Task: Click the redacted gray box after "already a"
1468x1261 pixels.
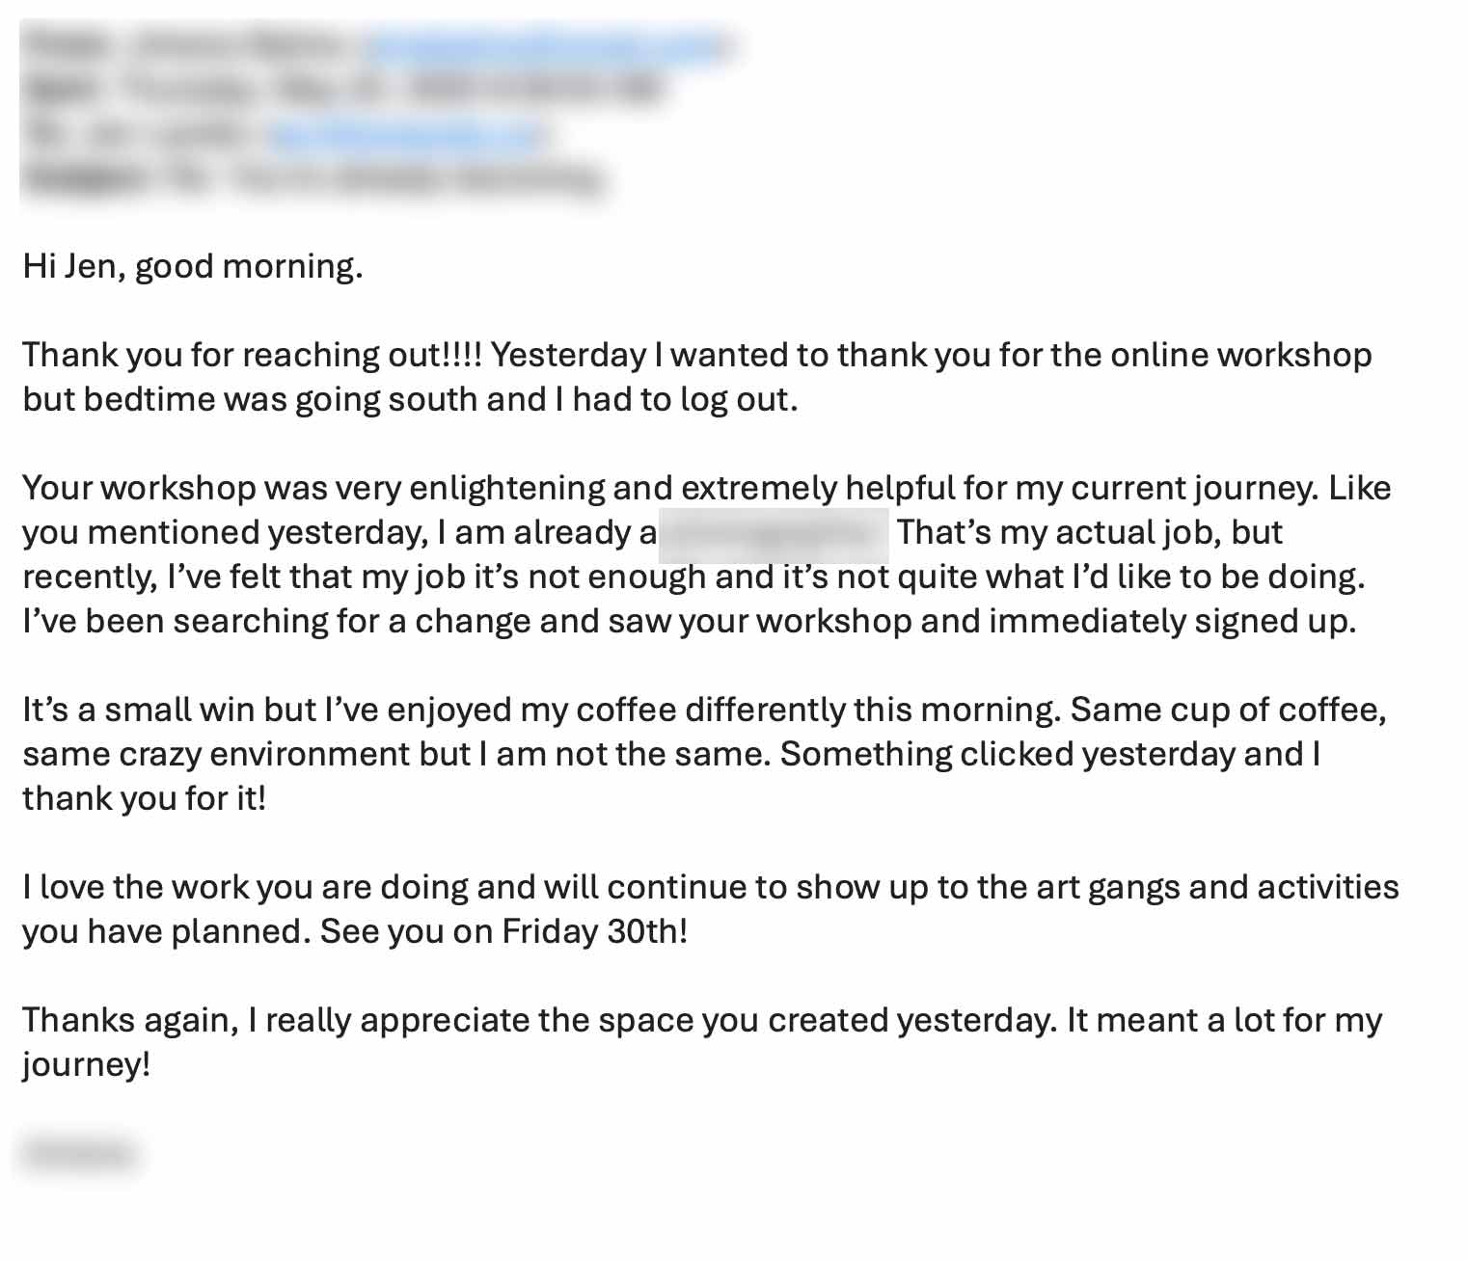Action: [x=774, y=534]
